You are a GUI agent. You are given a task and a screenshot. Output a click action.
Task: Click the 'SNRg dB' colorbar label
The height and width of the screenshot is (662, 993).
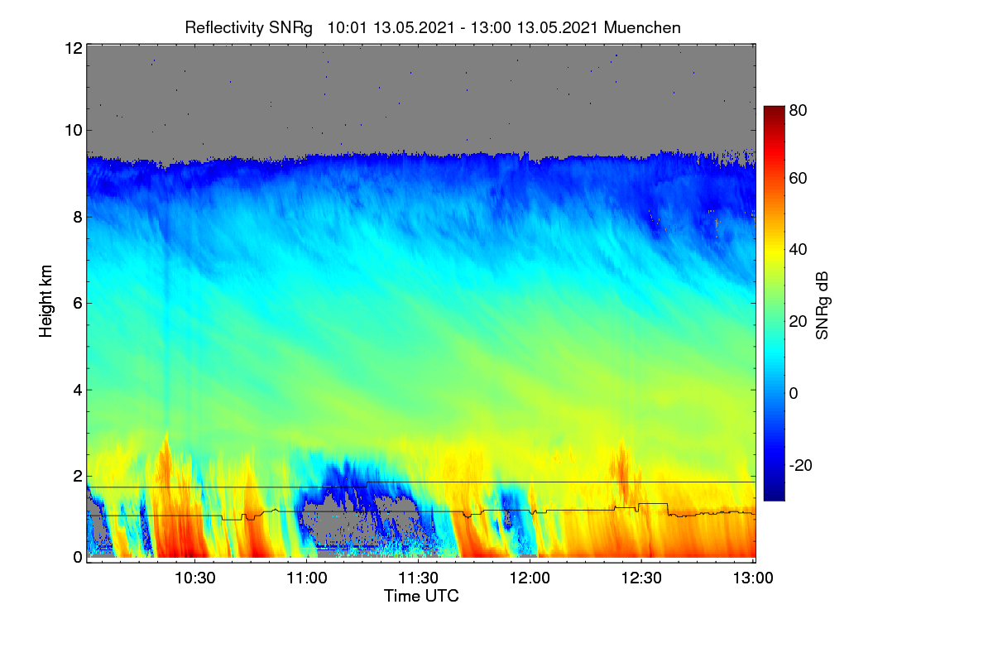coord(822,305)
